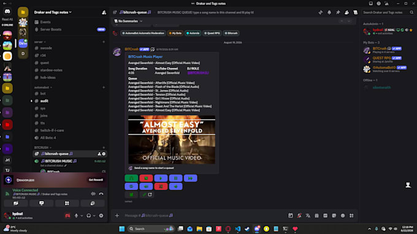Open Drakar and Togs notes server dropdown
Screen dimensions: 417x234
pyautogui.click(x=53, y=12)
